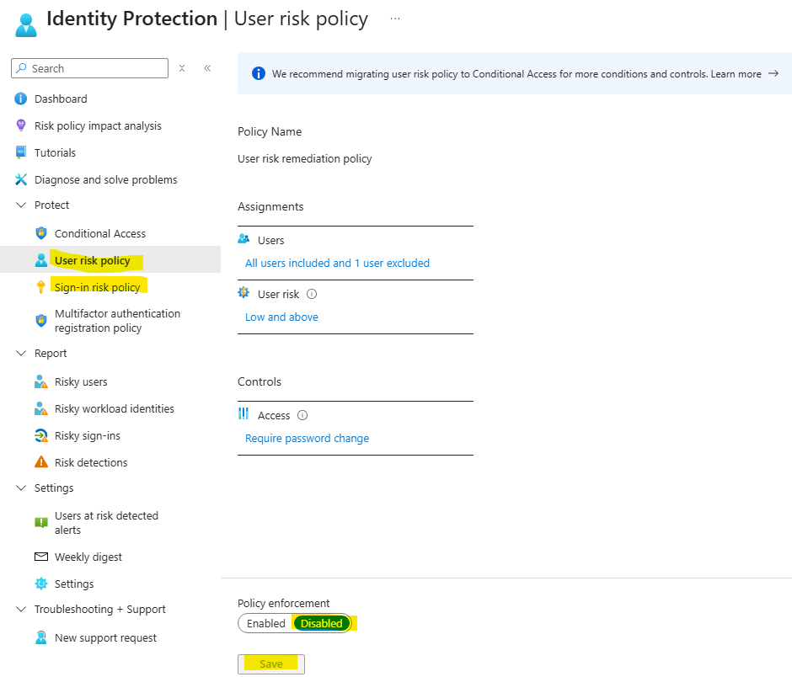Click the Weekly digest envelope icon

(41, 557)
